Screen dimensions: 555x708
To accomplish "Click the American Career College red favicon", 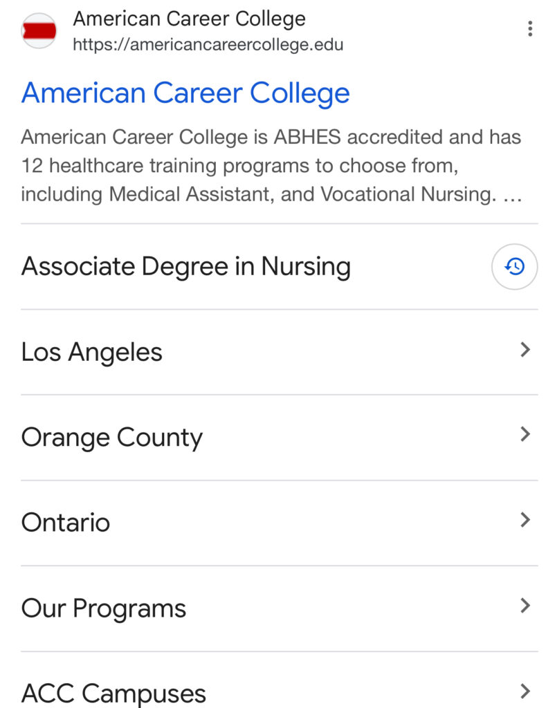I will (39, 31).
